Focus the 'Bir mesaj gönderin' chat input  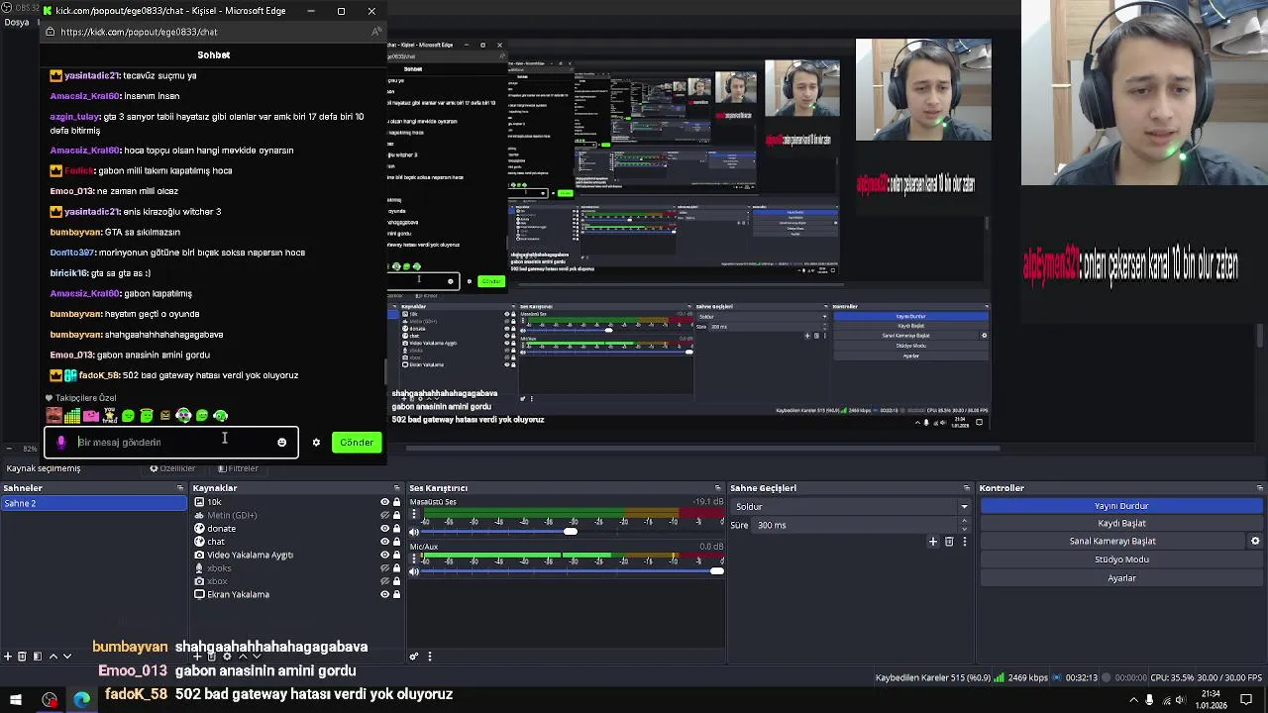173,443
